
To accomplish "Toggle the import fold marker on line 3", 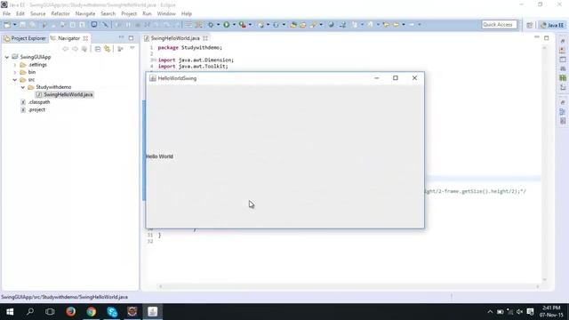I will (156, 60).
